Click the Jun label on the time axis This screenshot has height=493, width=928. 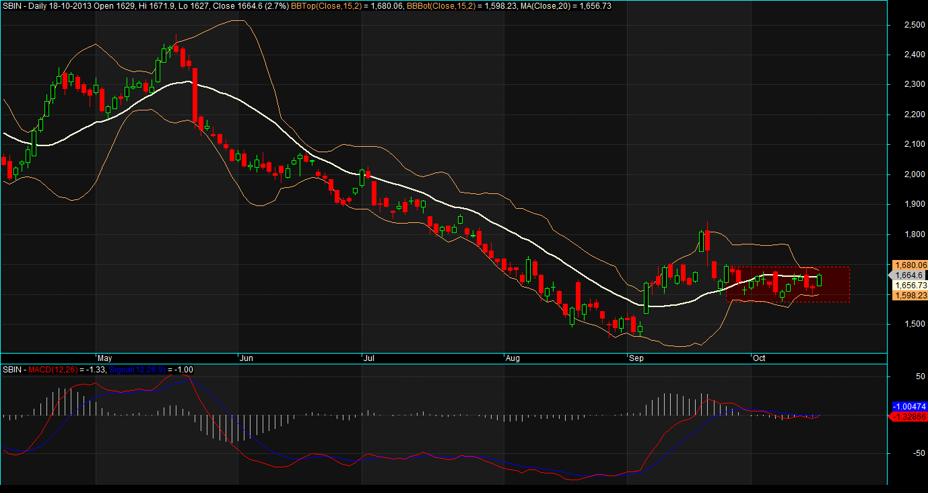click(246, 358)
